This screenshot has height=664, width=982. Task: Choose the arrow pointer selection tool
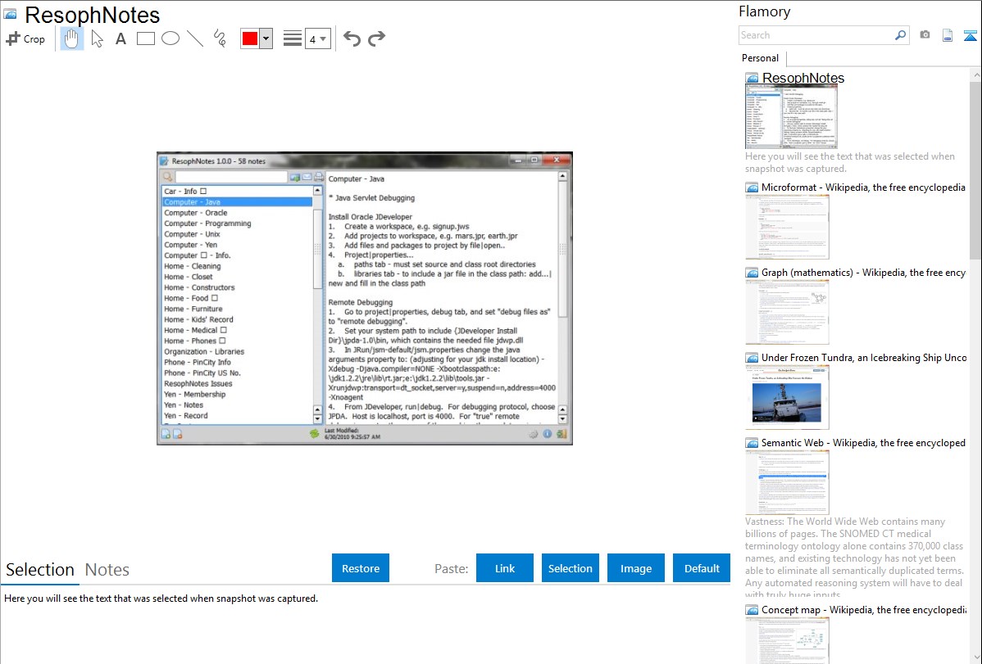[97, 38]
